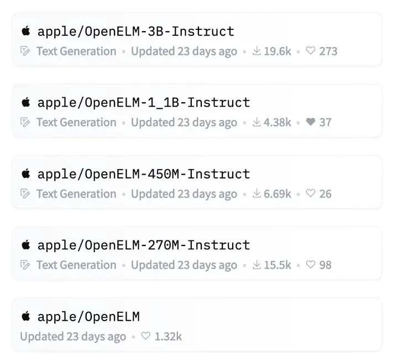Click download icon showing 15.5k downloads
Viewport: 398px width, 361px height.
coord(256,265)
